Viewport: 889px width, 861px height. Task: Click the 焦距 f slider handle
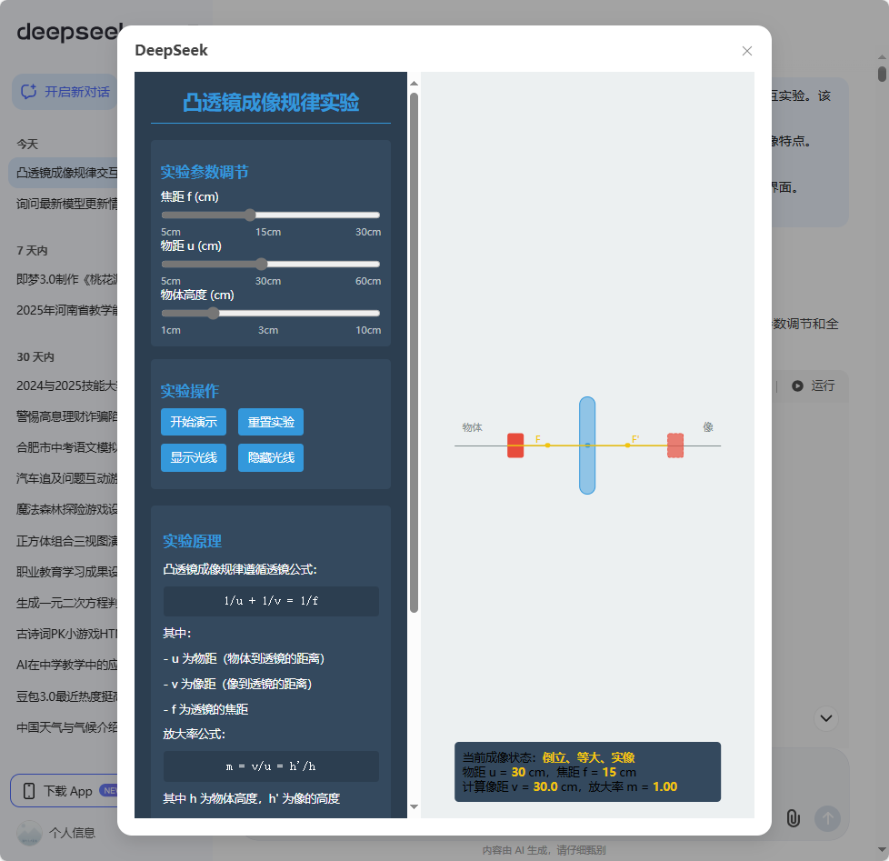click(x=250, y=215)
